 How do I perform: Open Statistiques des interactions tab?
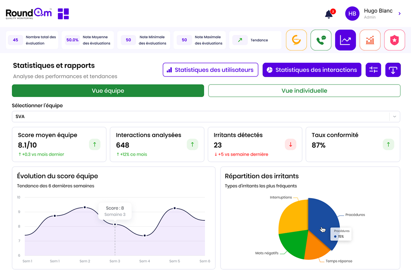312,70
